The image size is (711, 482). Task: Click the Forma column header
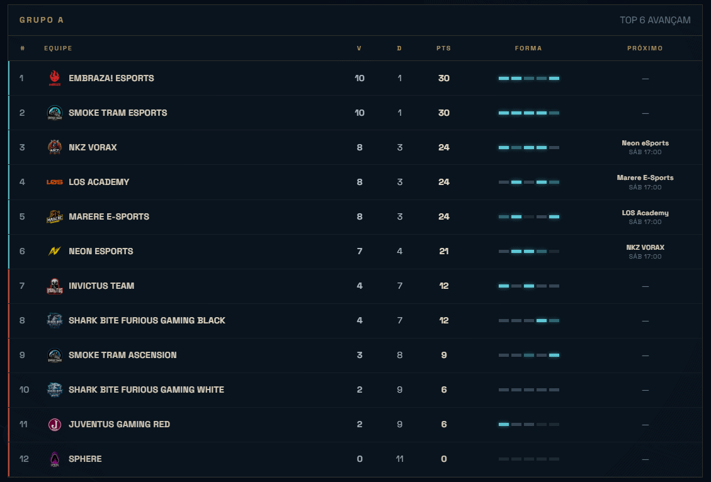tap(528, 48)
